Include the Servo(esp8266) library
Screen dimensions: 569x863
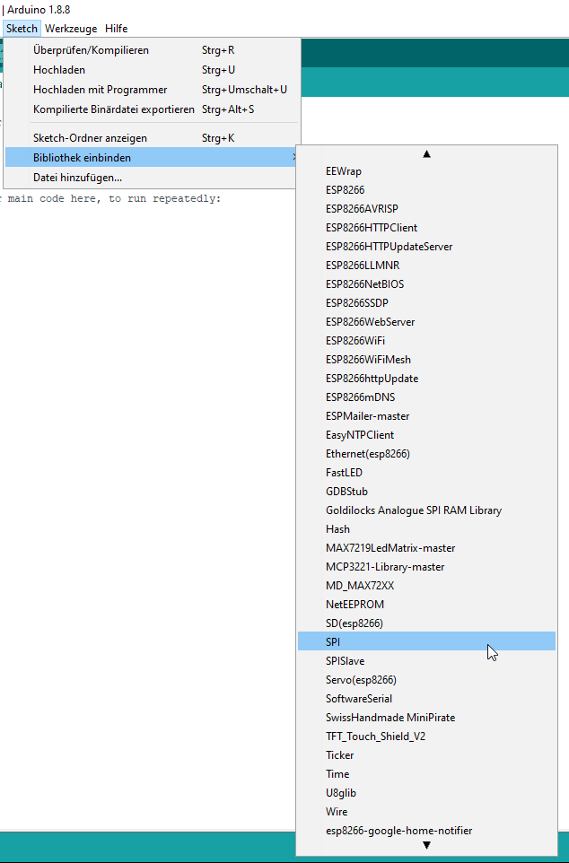[426, 679]
